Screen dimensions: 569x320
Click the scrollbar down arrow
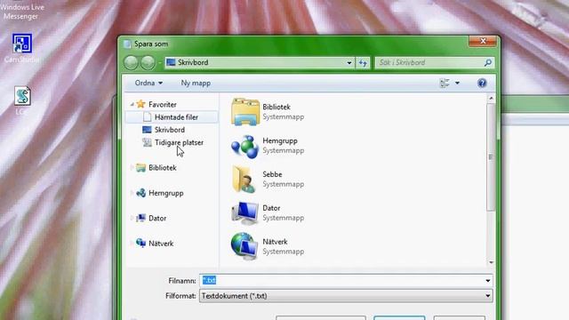491,262
